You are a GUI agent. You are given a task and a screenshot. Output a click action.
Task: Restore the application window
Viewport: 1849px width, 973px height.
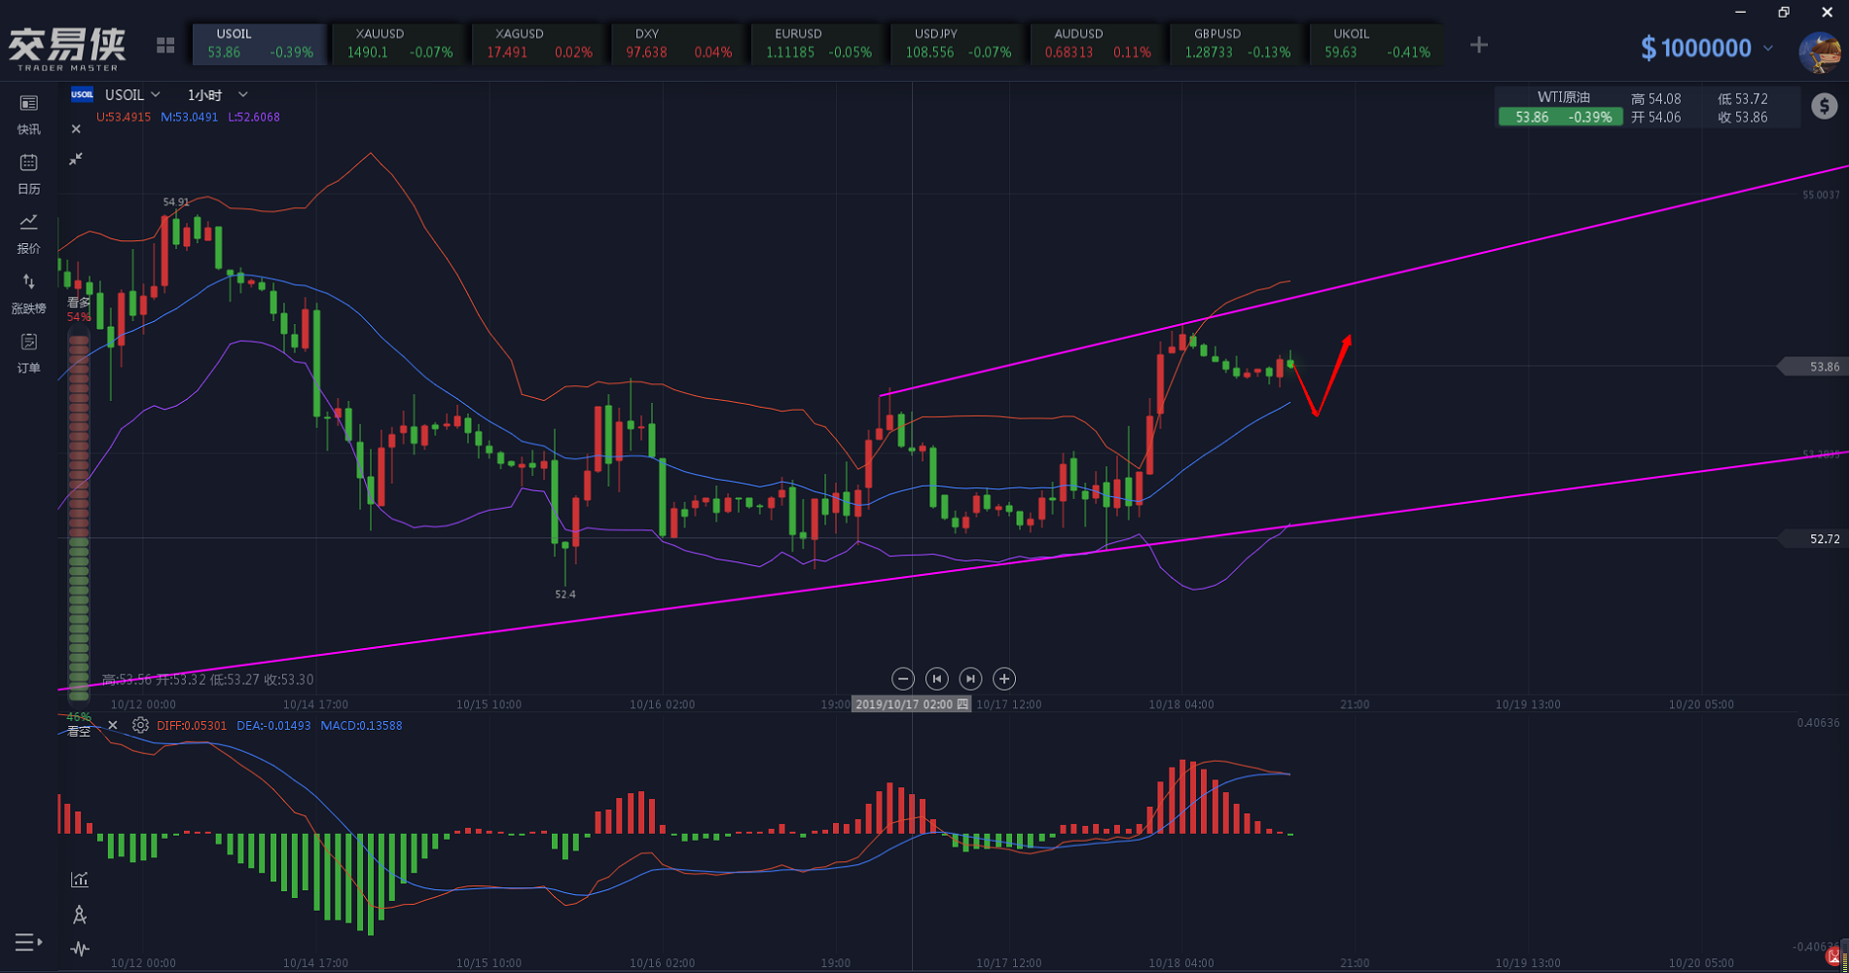click(1784, 12)
